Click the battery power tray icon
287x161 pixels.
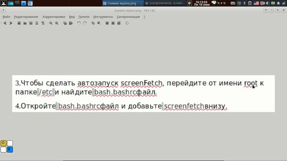273,3
